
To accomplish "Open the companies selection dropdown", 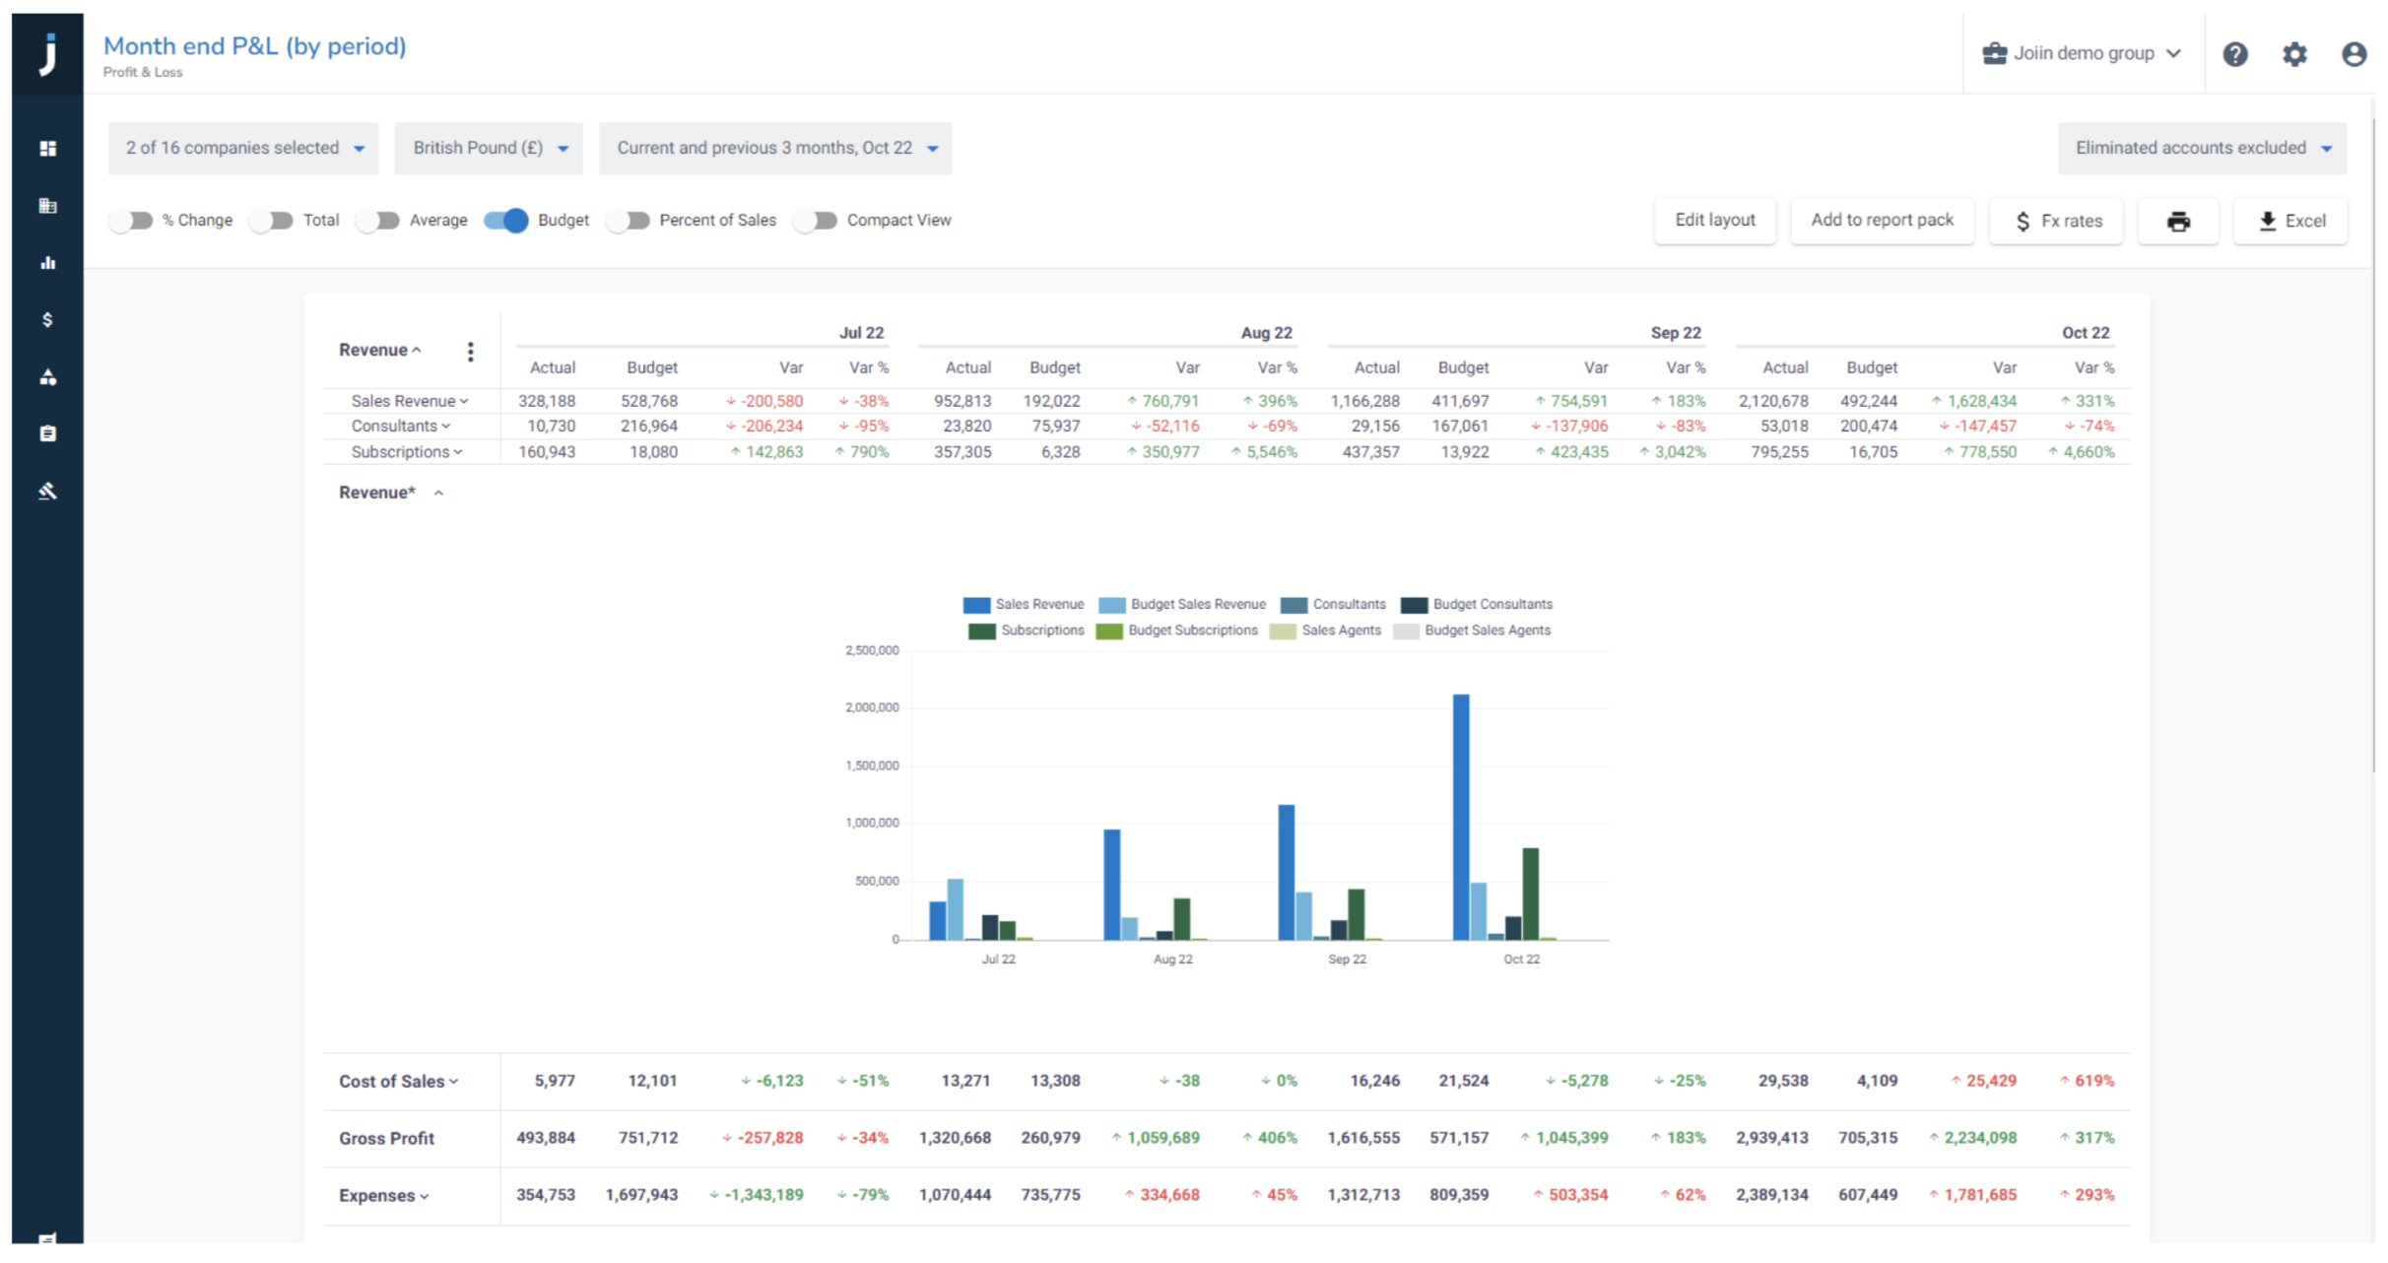I will 242,148.
